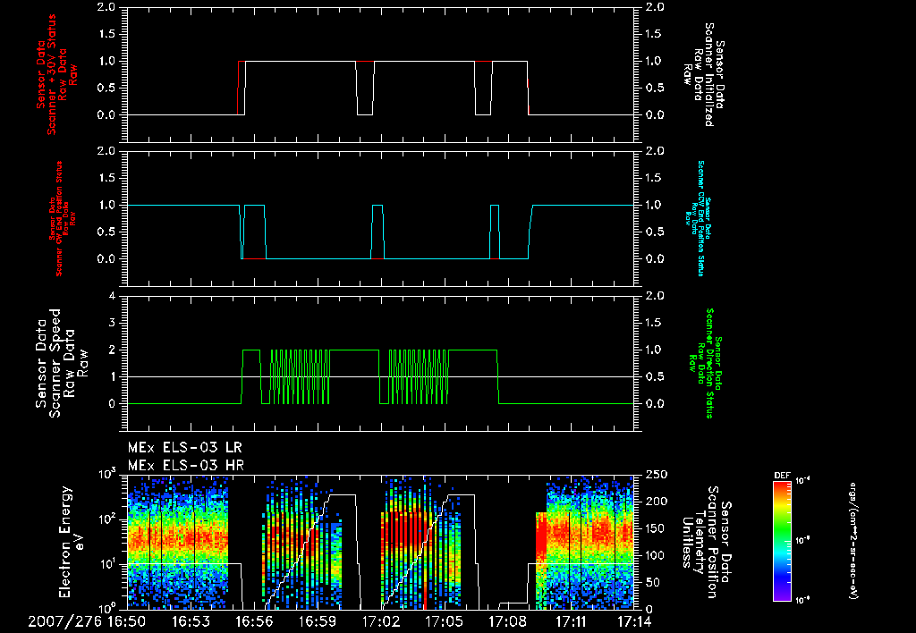
Task: Click the Sensor Data Scanner Speed axis label
Action: [x=62, y=363]
